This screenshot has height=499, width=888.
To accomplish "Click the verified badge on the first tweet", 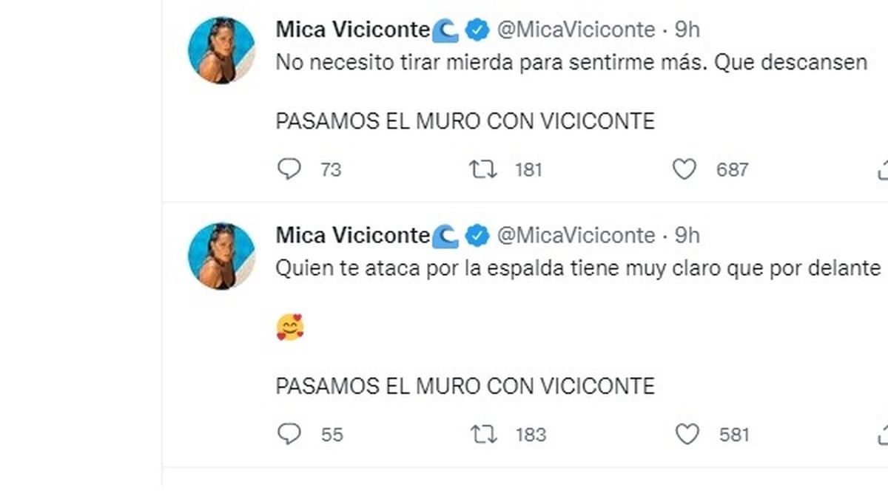I will [x=478, y=30].
